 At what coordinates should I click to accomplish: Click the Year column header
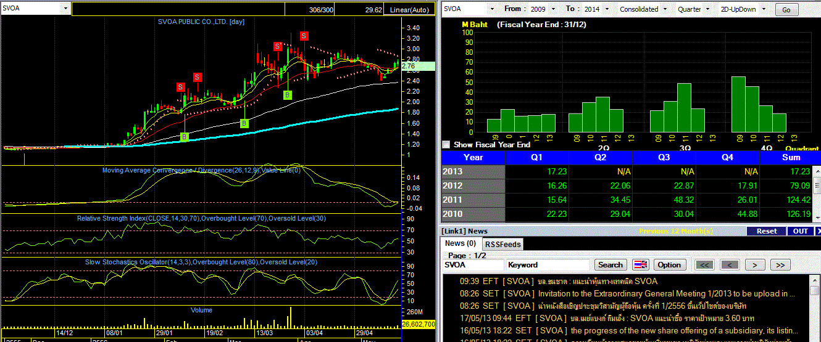click(473, 157)
